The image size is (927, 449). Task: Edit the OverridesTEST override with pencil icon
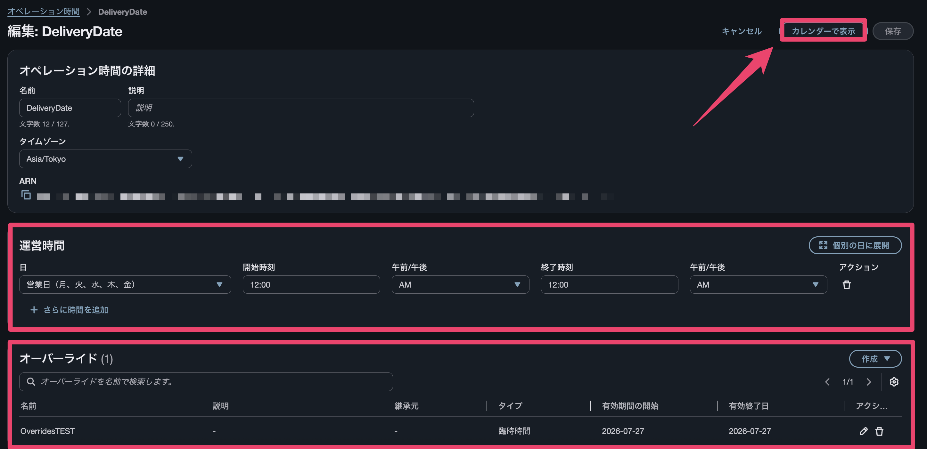click(x=863, y=431)
